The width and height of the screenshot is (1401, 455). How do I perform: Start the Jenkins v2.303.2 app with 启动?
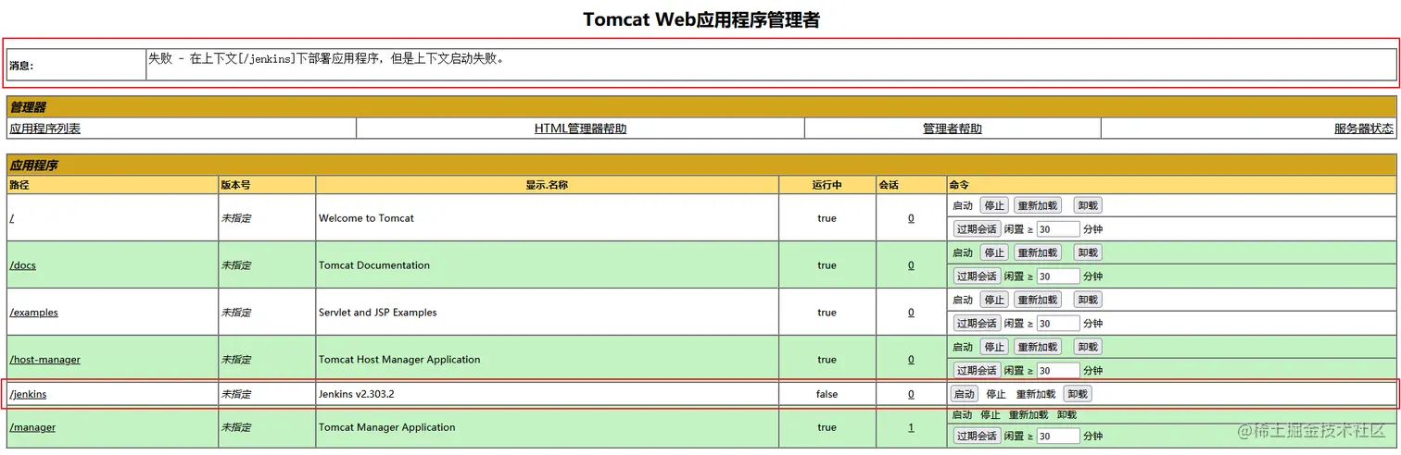click(965, 394)
